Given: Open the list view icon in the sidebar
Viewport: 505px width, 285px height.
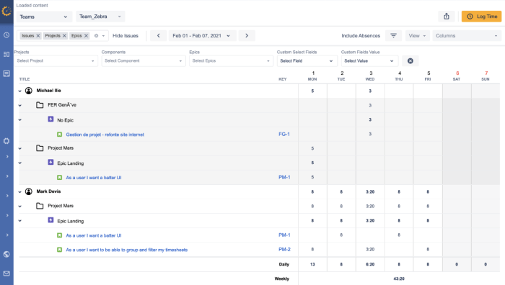Looking at the screenshot, I should (x=6, y=54).
